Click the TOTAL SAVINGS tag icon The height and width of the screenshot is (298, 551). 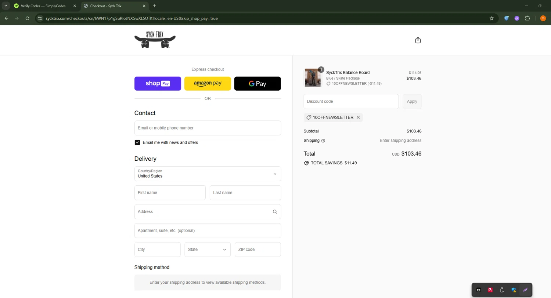coord(306,163)
